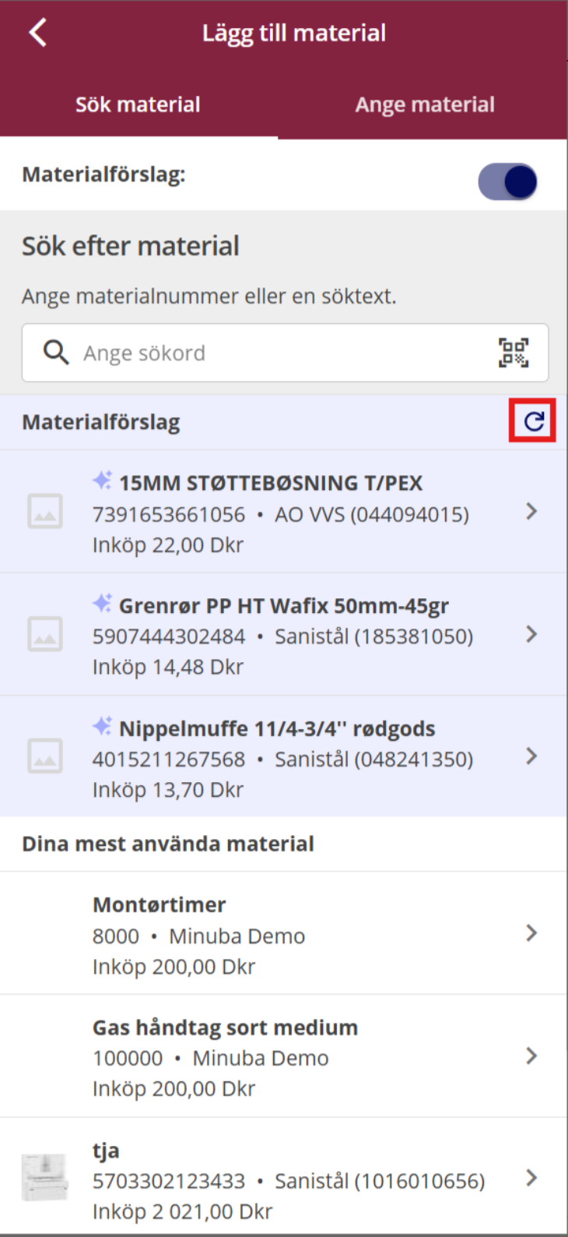The image size is (568, 1237).
Task: Click sparkle icon beside Nippelmuffe
Action: [x=102, y=726]
